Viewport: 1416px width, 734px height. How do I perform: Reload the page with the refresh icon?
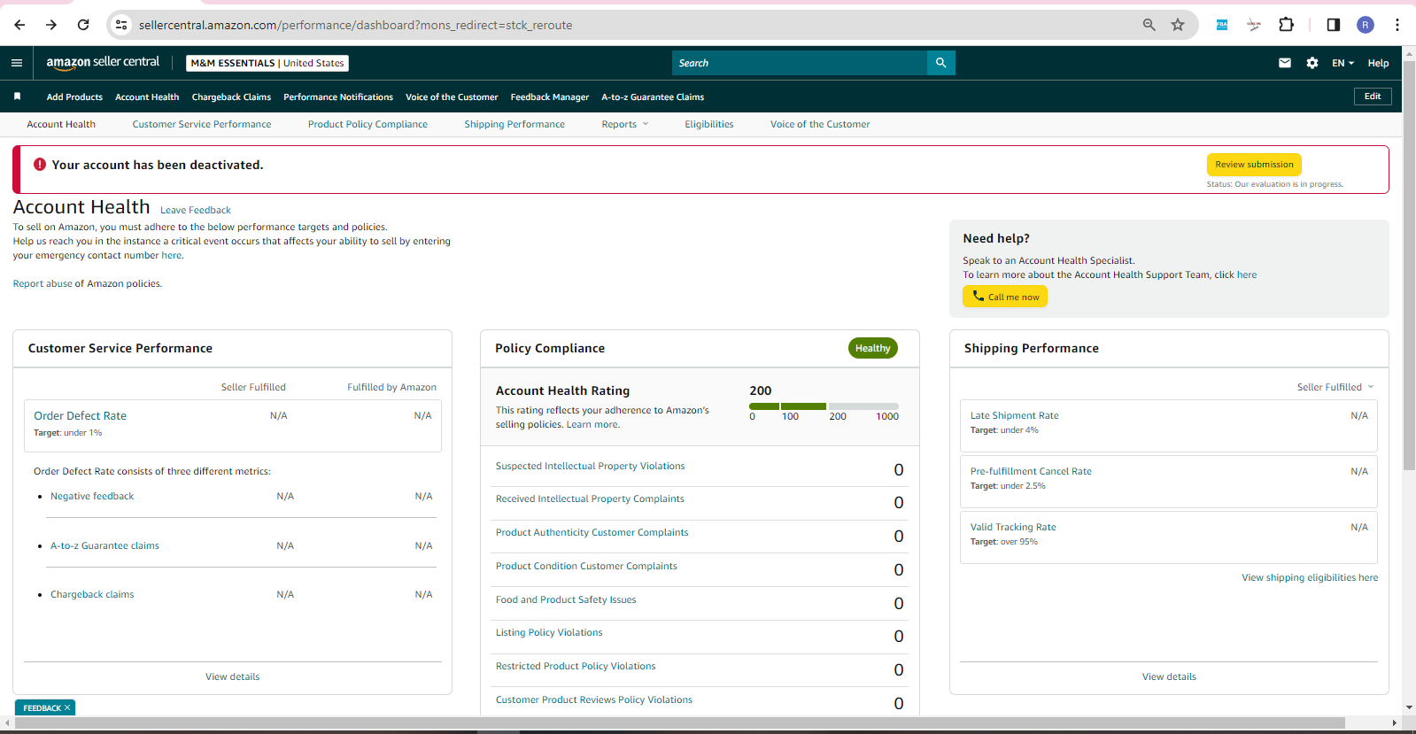point(83,25)
